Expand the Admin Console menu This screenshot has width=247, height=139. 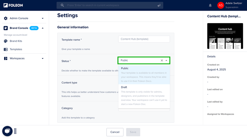point(42,18)
